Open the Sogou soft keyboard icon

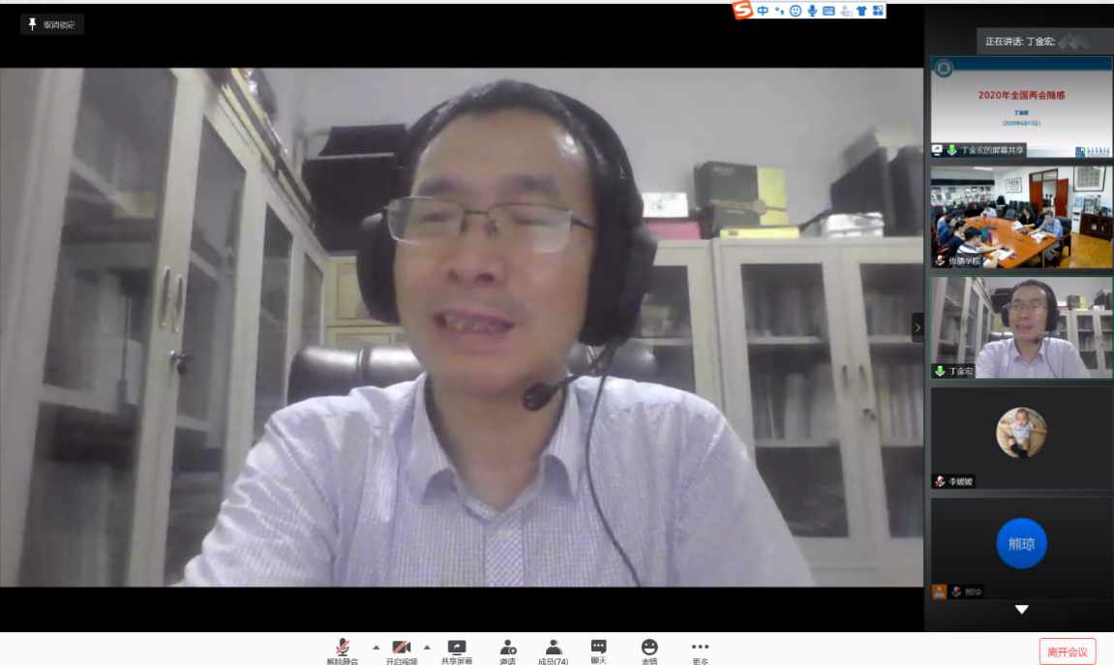(828, 11)
